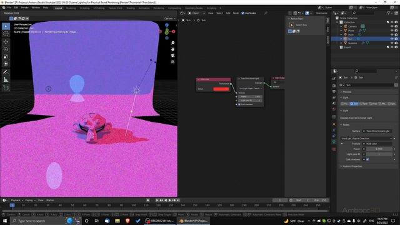The height and width of the screenshot is (225, 400).
Task: Hide the Camera object with its eye icon
Action: pos(392,26)
